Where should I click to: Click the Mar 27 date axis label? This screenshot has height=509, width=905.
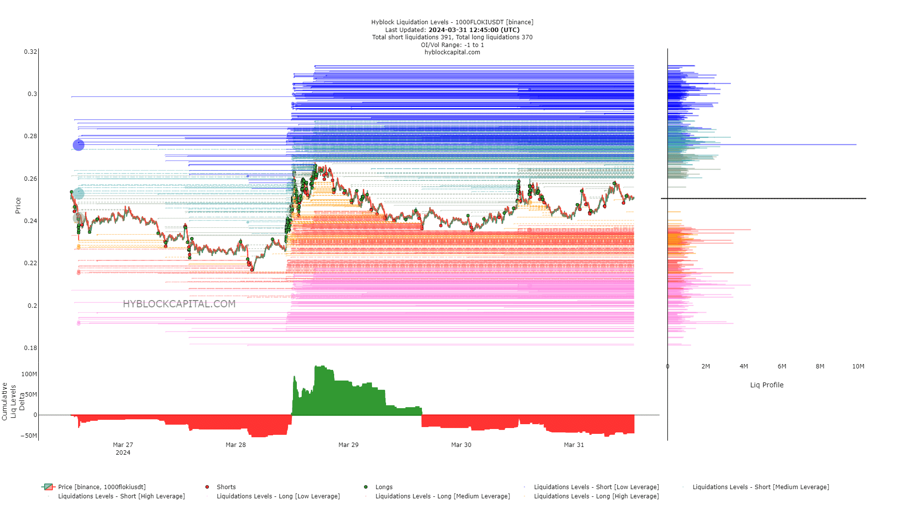(123, 445)
